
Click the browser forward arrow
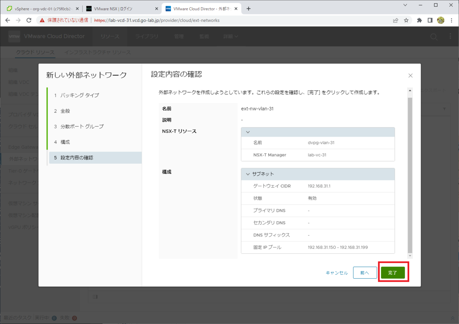[x=18, y=20]
